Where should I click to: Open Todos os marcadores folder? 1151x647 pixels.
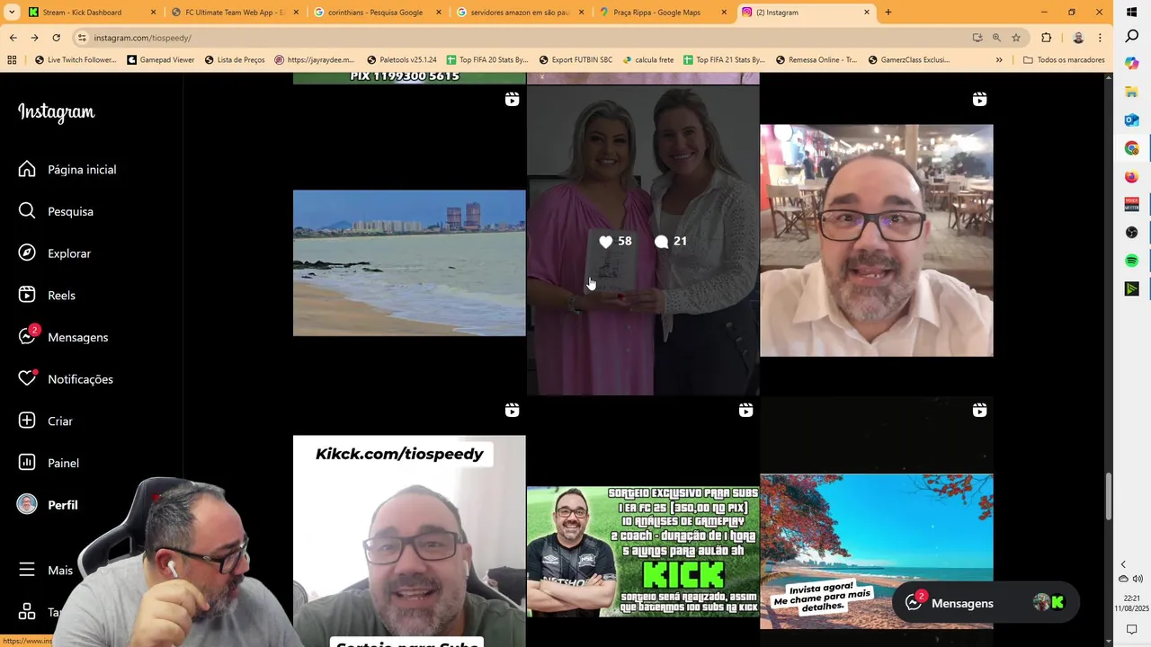tap(1064, 60)
